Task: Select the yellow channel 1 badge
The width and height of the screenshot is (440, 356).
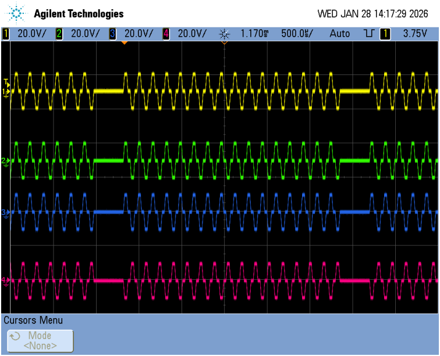Action: tap(6, 34)
